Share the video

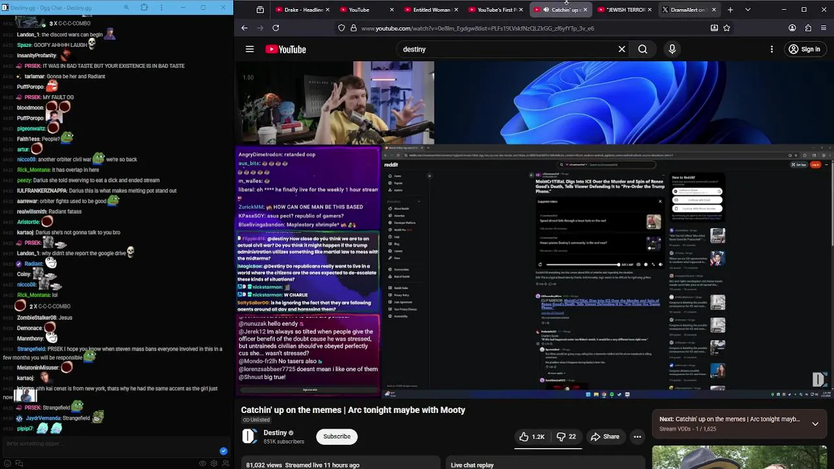pyautogui.click(x=605, y=436)
